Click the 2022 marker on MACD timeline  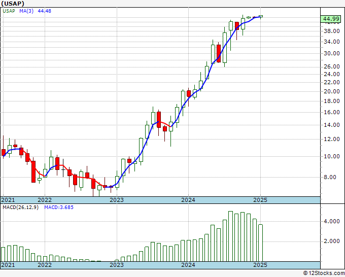point(45,265)
